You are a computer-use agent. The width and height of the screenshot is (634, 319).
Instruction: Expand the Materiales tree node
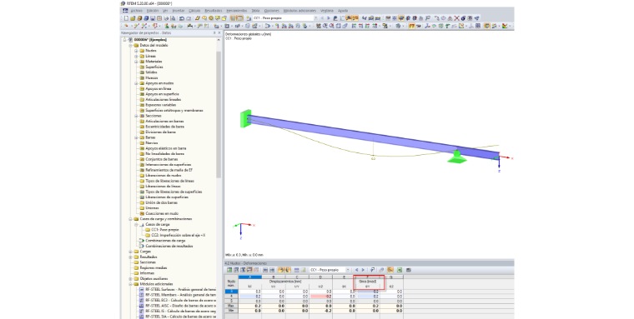point(136,62)
